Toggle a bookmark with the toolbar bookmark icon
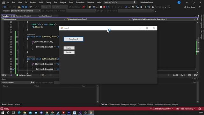Screen dimensions: 204x115 click(153, 7)
